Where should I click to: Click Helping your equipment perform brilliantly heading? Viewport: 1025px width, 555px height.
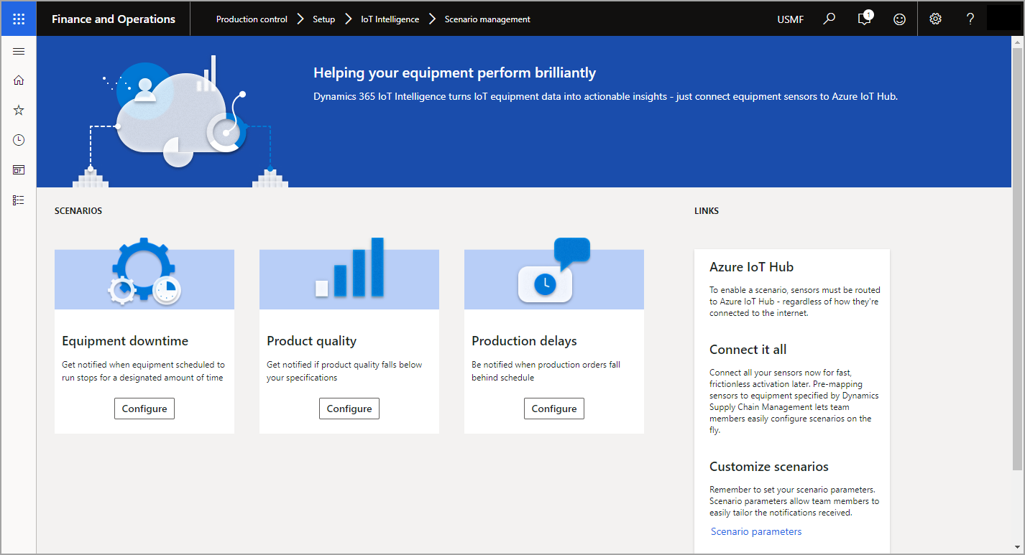(x=454, y=73)
